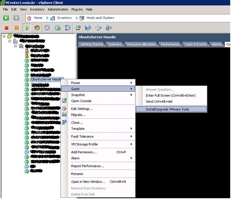The image size is (231, 199).
Task: Select UbuntuServer Hassibi in the inventory tree
Action: point(47,79)
